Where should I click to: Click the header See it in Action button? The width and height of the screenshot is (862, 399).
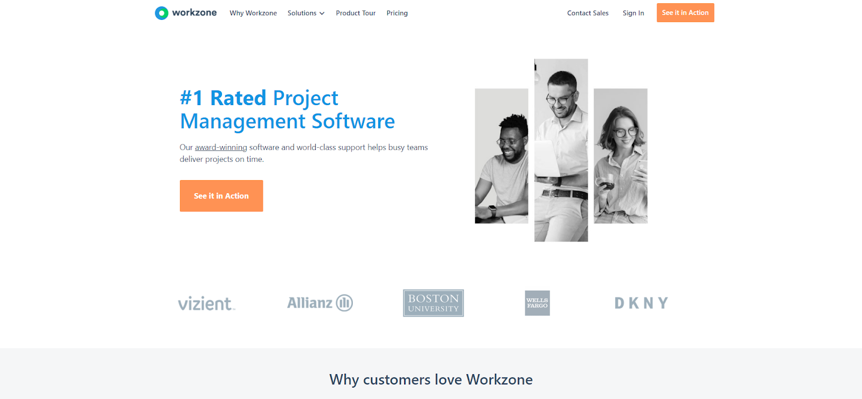pos(685,12)
